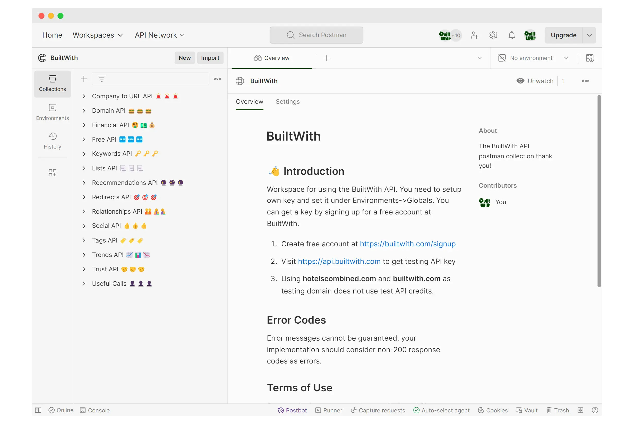Open the builtwith.com/signup link

408,244
